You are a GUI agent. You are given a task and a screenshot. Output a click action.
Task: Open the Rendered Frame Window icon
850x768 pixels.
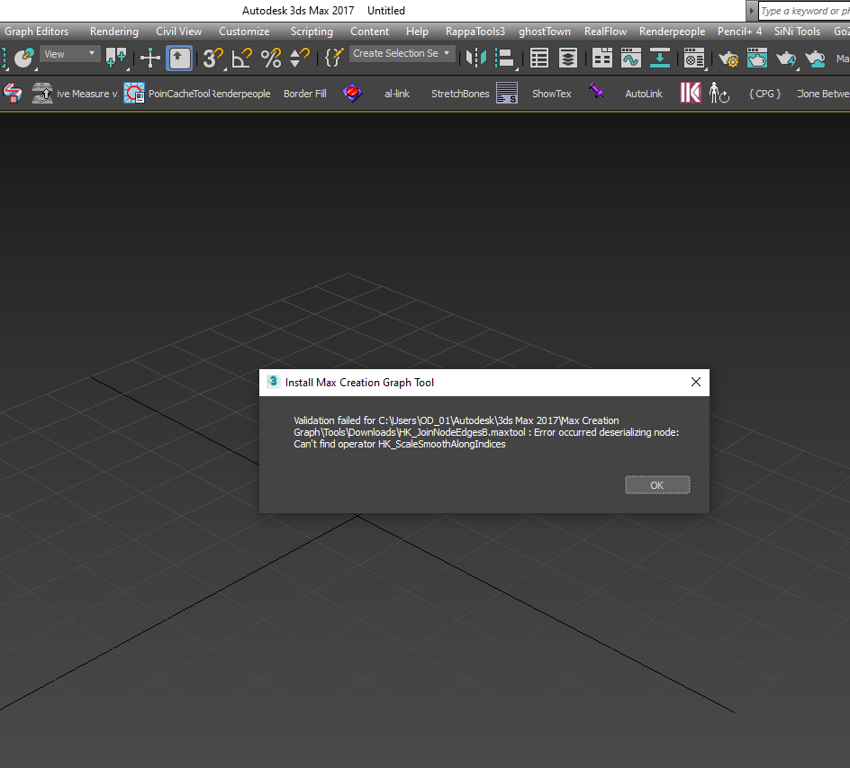(756, 58)
